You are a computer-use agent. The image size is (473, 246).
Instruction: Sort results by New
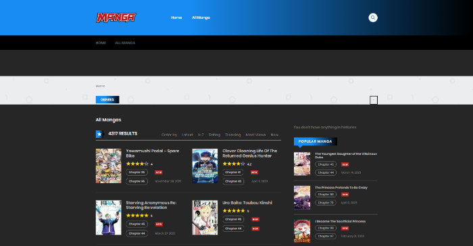[x=274, y=134]
